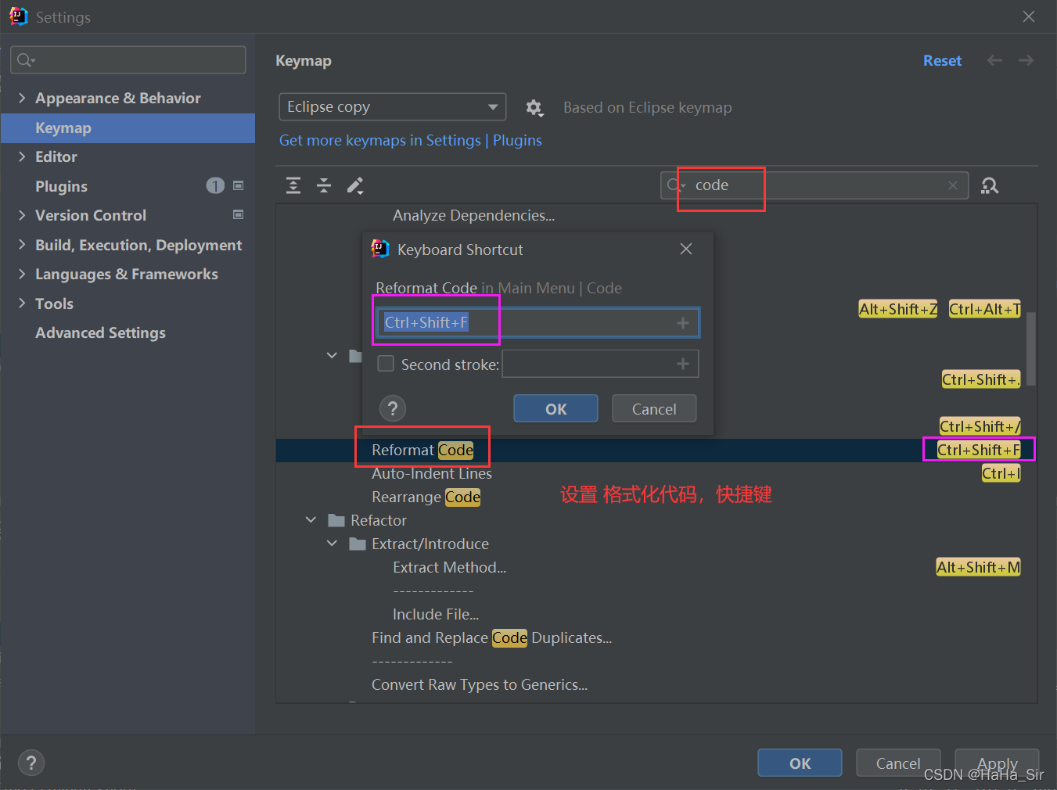
Task: Click the Edit Shortcut pencil icon
Action: (355, 185)
